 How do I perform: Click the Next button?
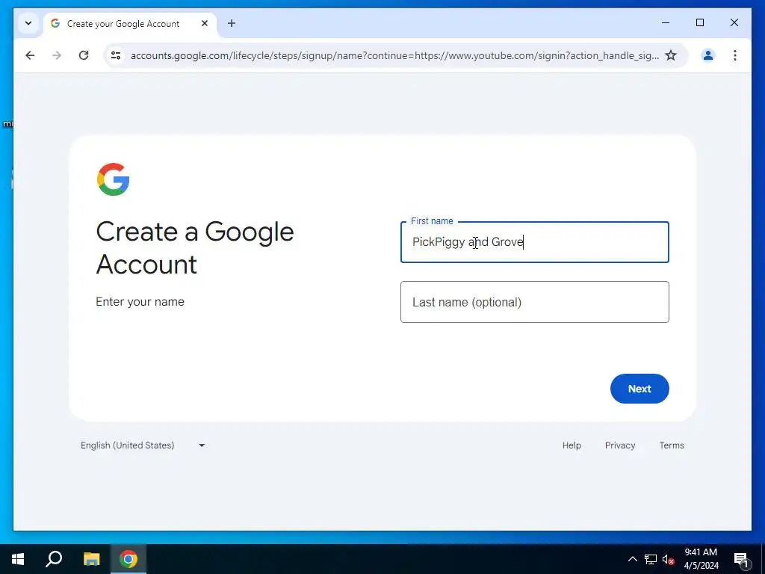pyautogui.click(x=639, y=389)
